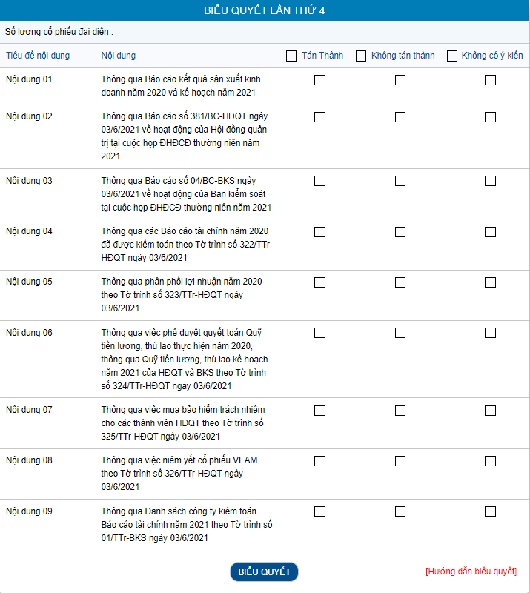Tick Không có ý kiến for Nội dung 01

[x=490, y=80]
